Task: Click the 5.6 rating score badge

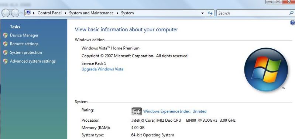Action: point(137,111)
